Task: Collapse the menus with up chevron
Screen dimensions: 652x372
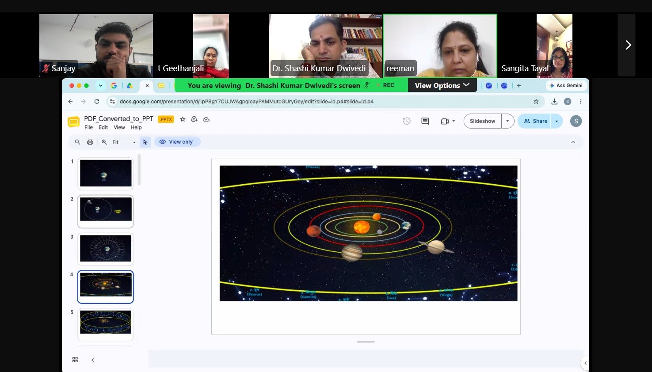Action: (573, 142)
